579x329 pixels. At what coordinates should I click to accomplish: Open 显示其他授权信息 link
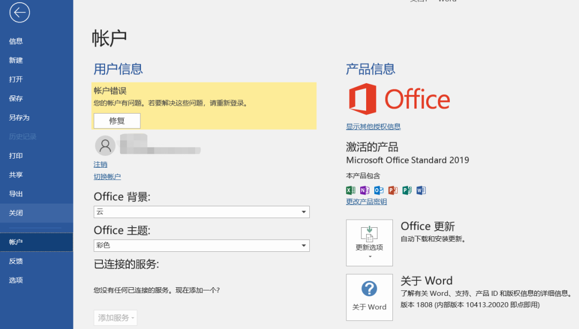pyautogui.click(x=373, y=126)
